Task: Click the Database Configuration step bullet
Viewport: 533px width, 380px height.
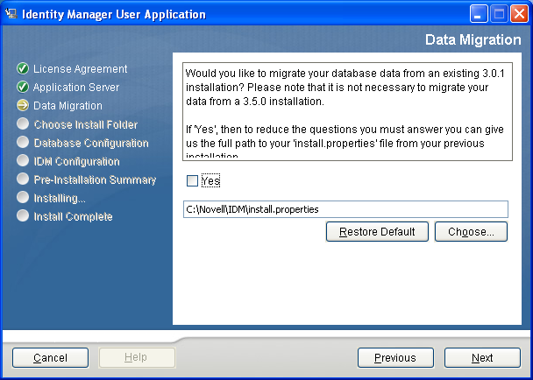Action: (23, 143)
